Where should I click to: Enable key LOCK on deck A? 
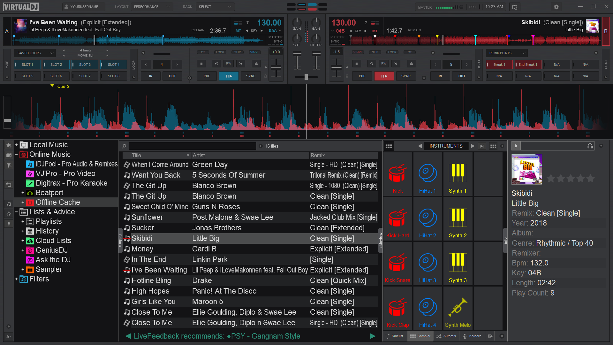(x=220, y=52)
